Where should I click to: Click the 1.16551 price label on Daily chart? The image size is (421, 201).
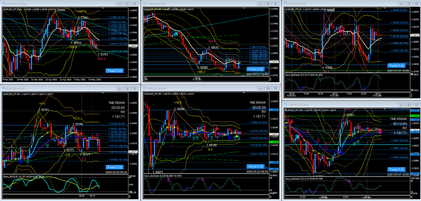pos(76,43)
